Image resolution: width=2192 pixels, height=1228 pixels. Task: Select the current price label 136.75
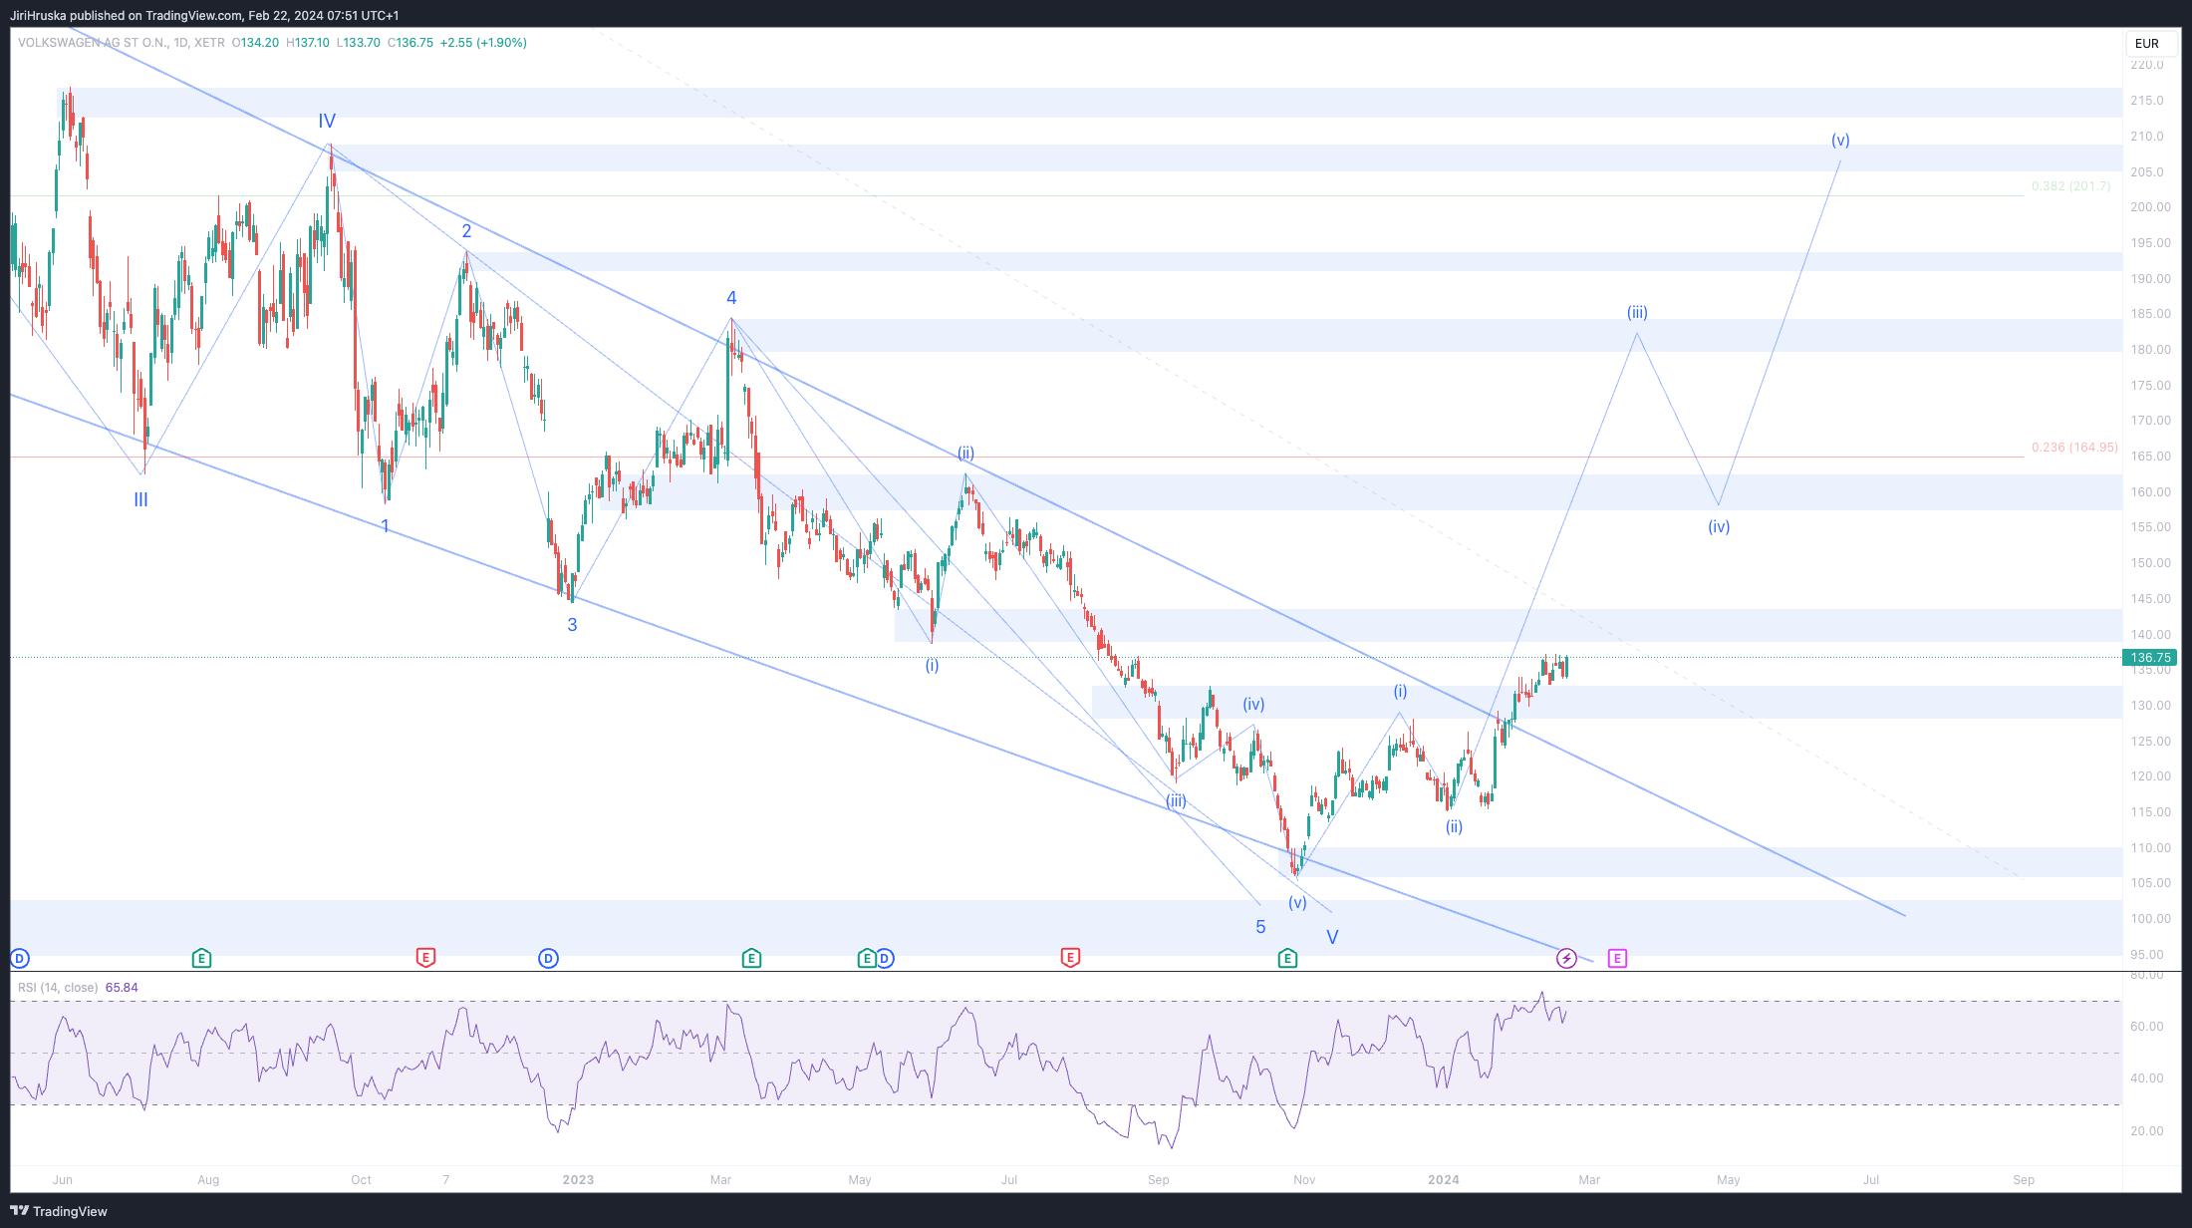tap(2150, 658)
